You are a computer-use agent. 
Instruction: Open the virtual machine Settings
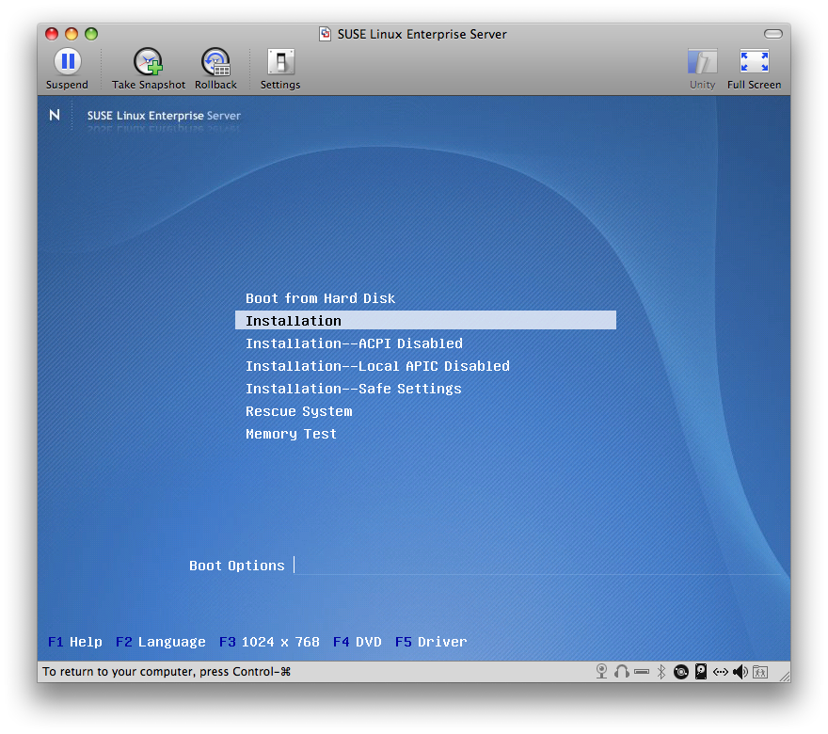pyautogui.click(x=280, y=63)
